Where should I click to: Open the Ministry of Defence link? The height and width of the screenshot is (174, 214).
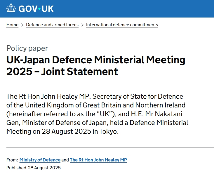click(x=40, y=160)
